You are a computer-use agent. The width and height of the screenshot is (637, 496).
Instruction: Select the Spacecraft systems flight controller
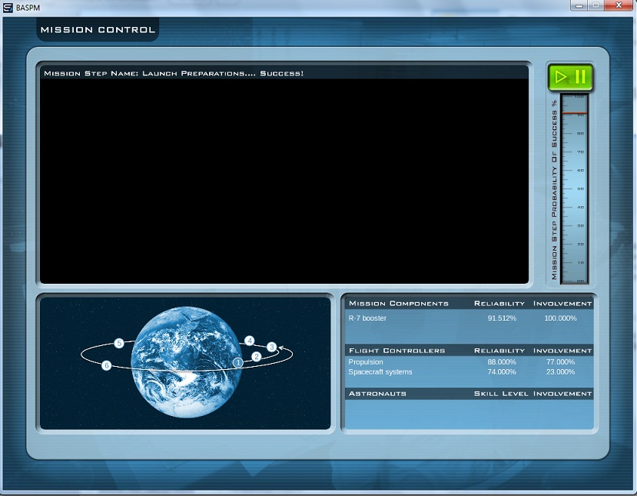click(x=380, y=372)
